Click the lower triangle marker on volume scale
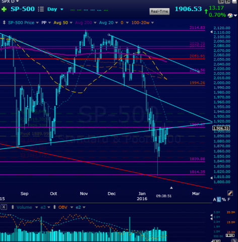238x242 pixels. point(211,219)
